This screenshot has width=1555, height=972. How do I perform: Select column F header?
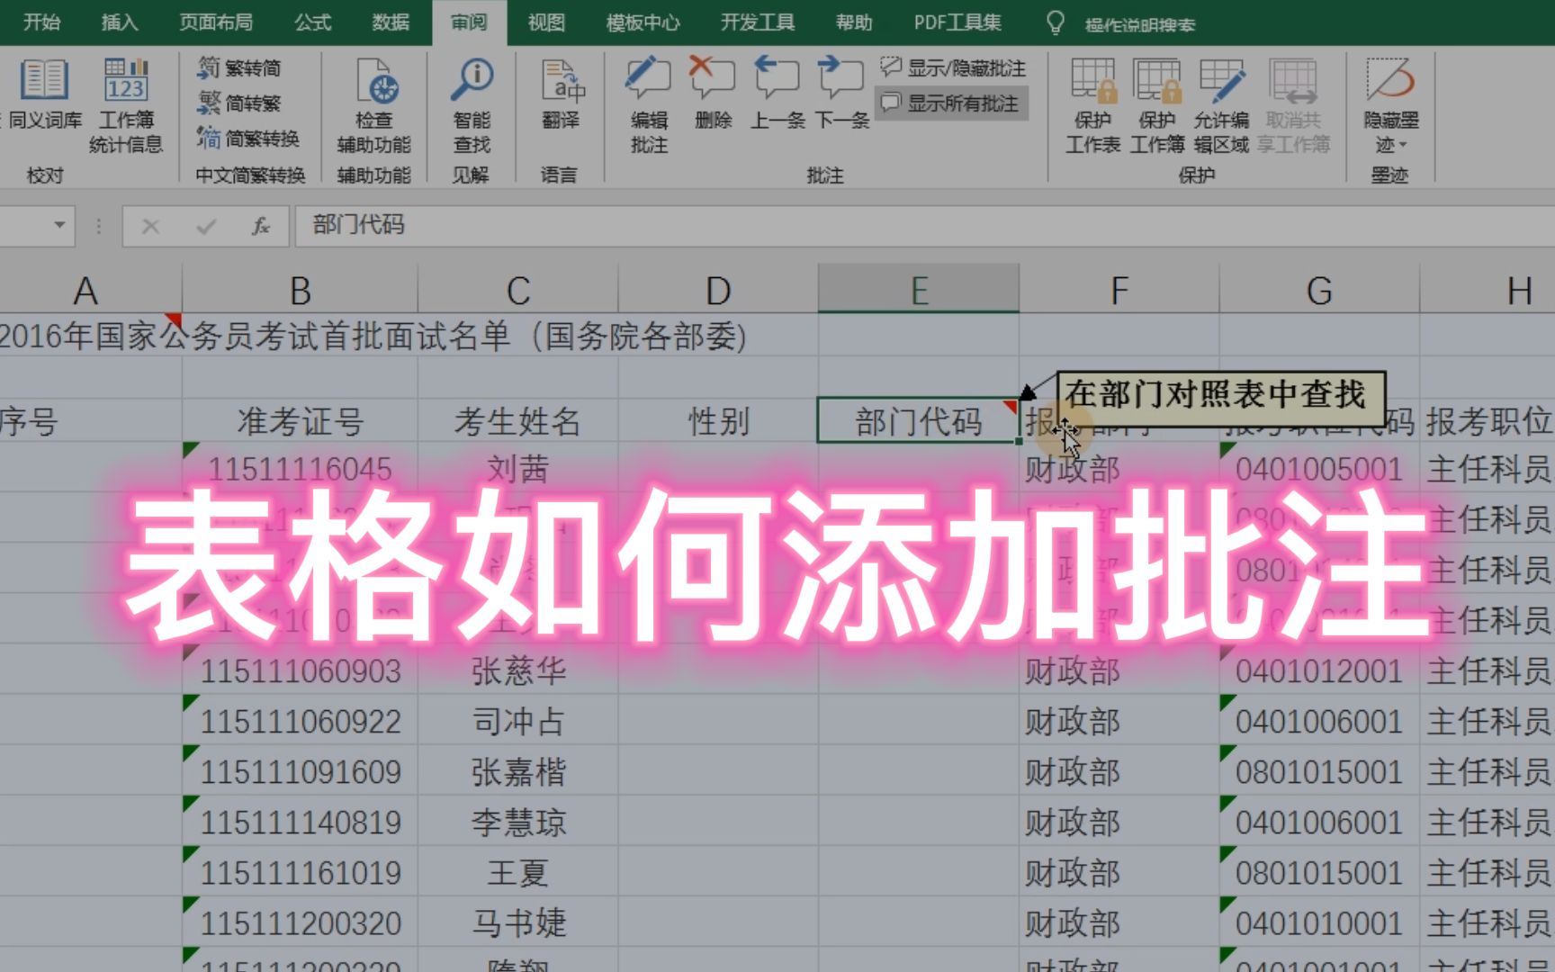click(1119, 290)
